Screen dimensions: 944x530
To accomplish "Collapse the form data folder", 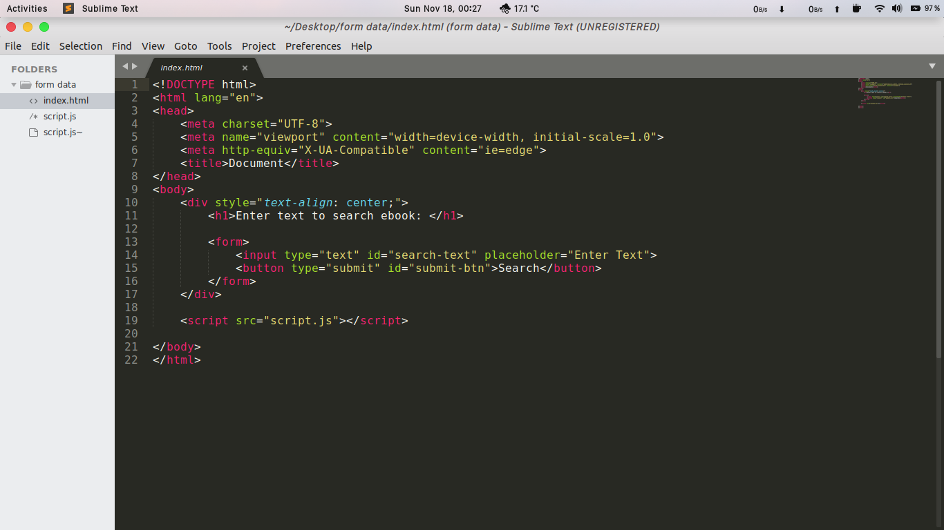I will 14,85.
